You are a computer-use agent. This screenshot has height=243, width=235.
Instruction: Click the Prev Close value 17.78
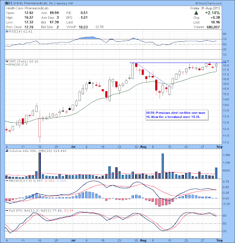coord(29,27)
